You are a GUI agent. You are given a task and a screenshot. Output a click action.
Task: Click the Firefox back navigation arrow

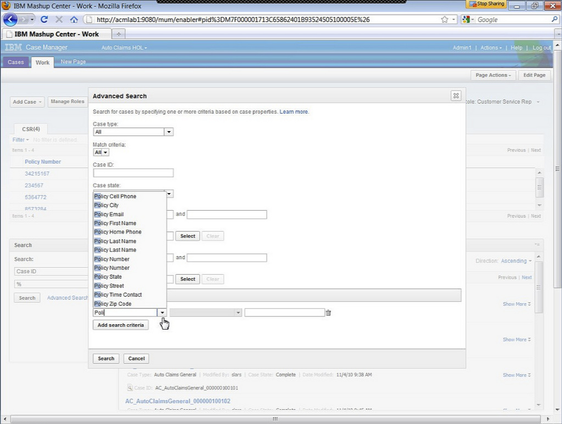pos(9,19)
